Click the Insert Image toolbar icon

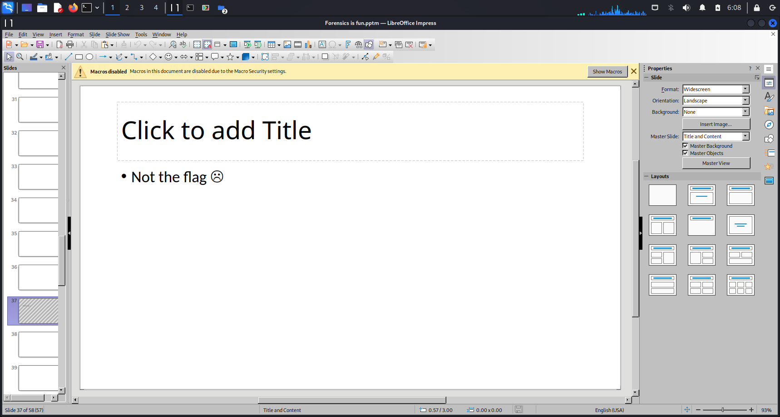[287, 44]
